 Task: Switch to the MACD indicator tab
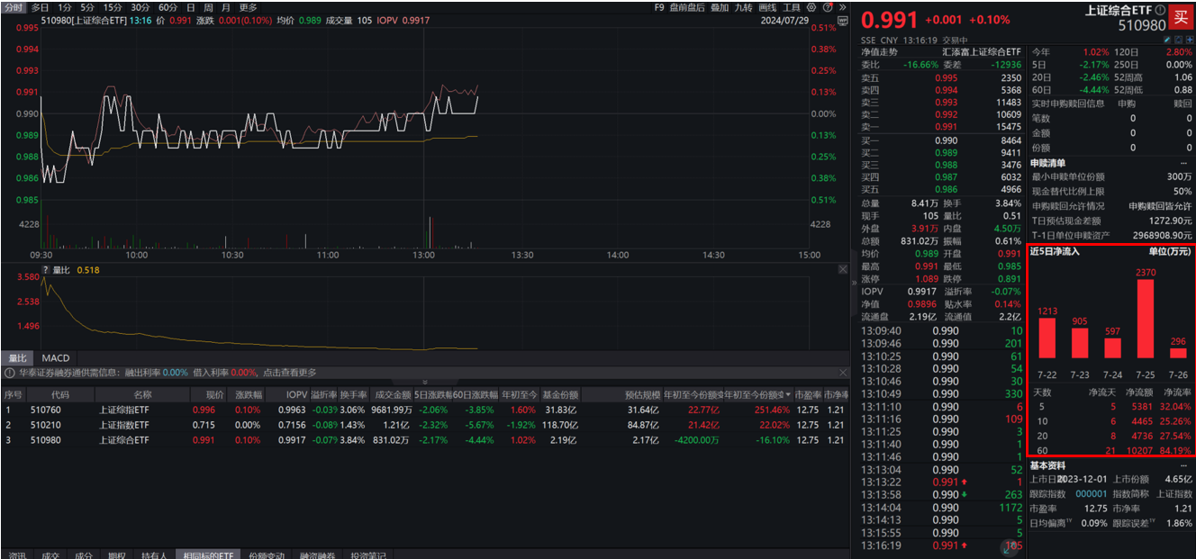pyautogui.click(x=56, y=358)
